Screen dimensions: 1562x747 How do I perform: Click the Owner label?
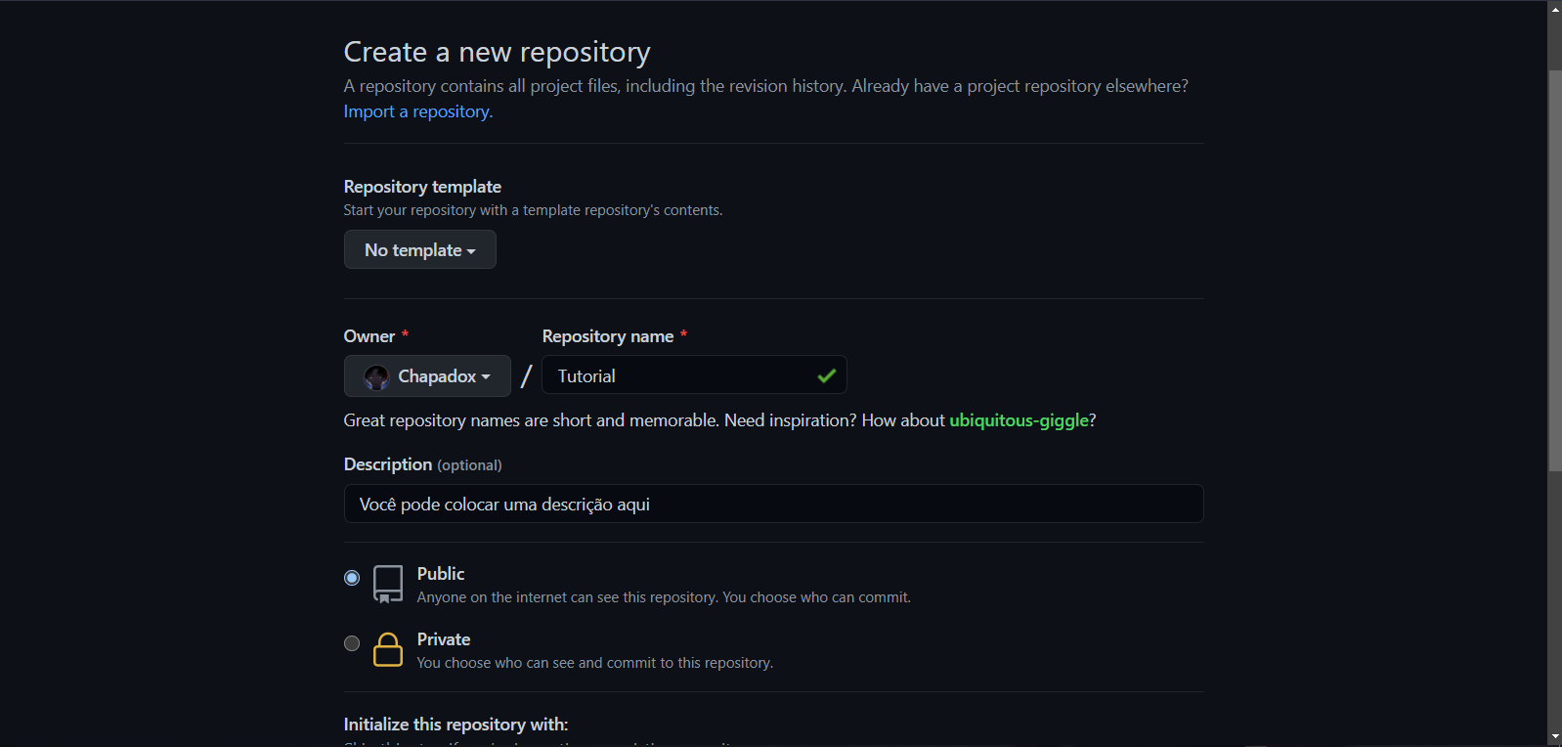click(x=369, y=336)
